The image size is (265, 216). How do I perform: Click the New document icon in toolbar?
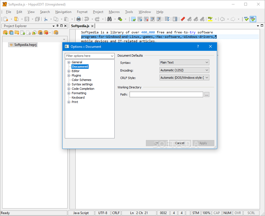[x=6, y=19]
